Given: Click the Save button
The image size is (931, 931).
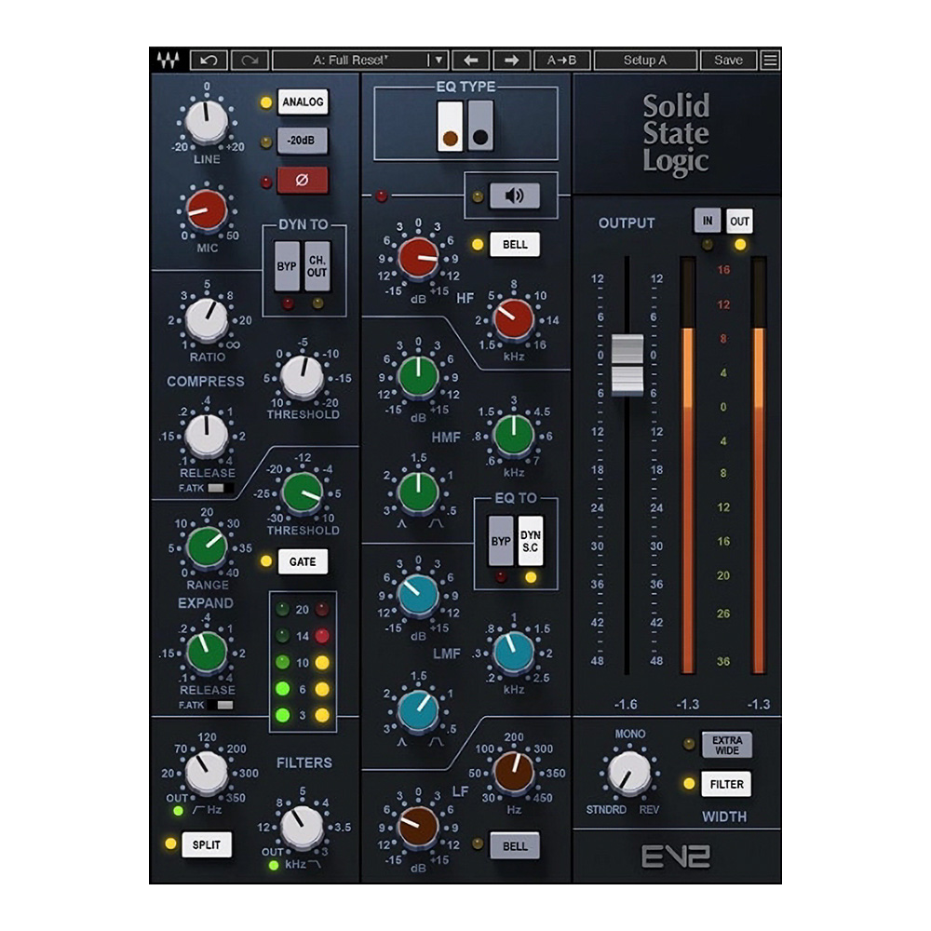Looking at the screenshot, I should point(729,60).
